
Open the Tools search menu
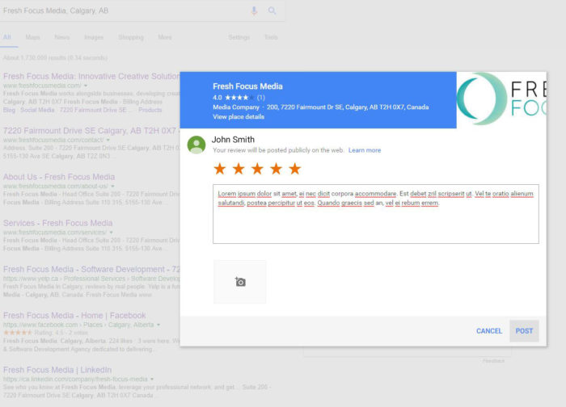(271, 37)
